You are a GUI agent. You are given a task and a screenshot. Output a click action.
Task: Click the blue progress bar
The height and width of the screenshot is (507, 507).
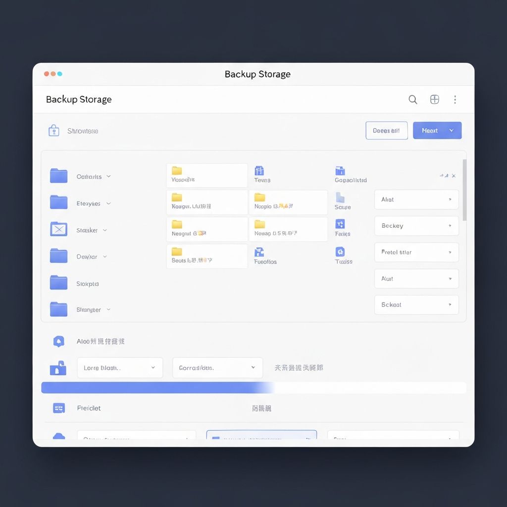[253, 387]
